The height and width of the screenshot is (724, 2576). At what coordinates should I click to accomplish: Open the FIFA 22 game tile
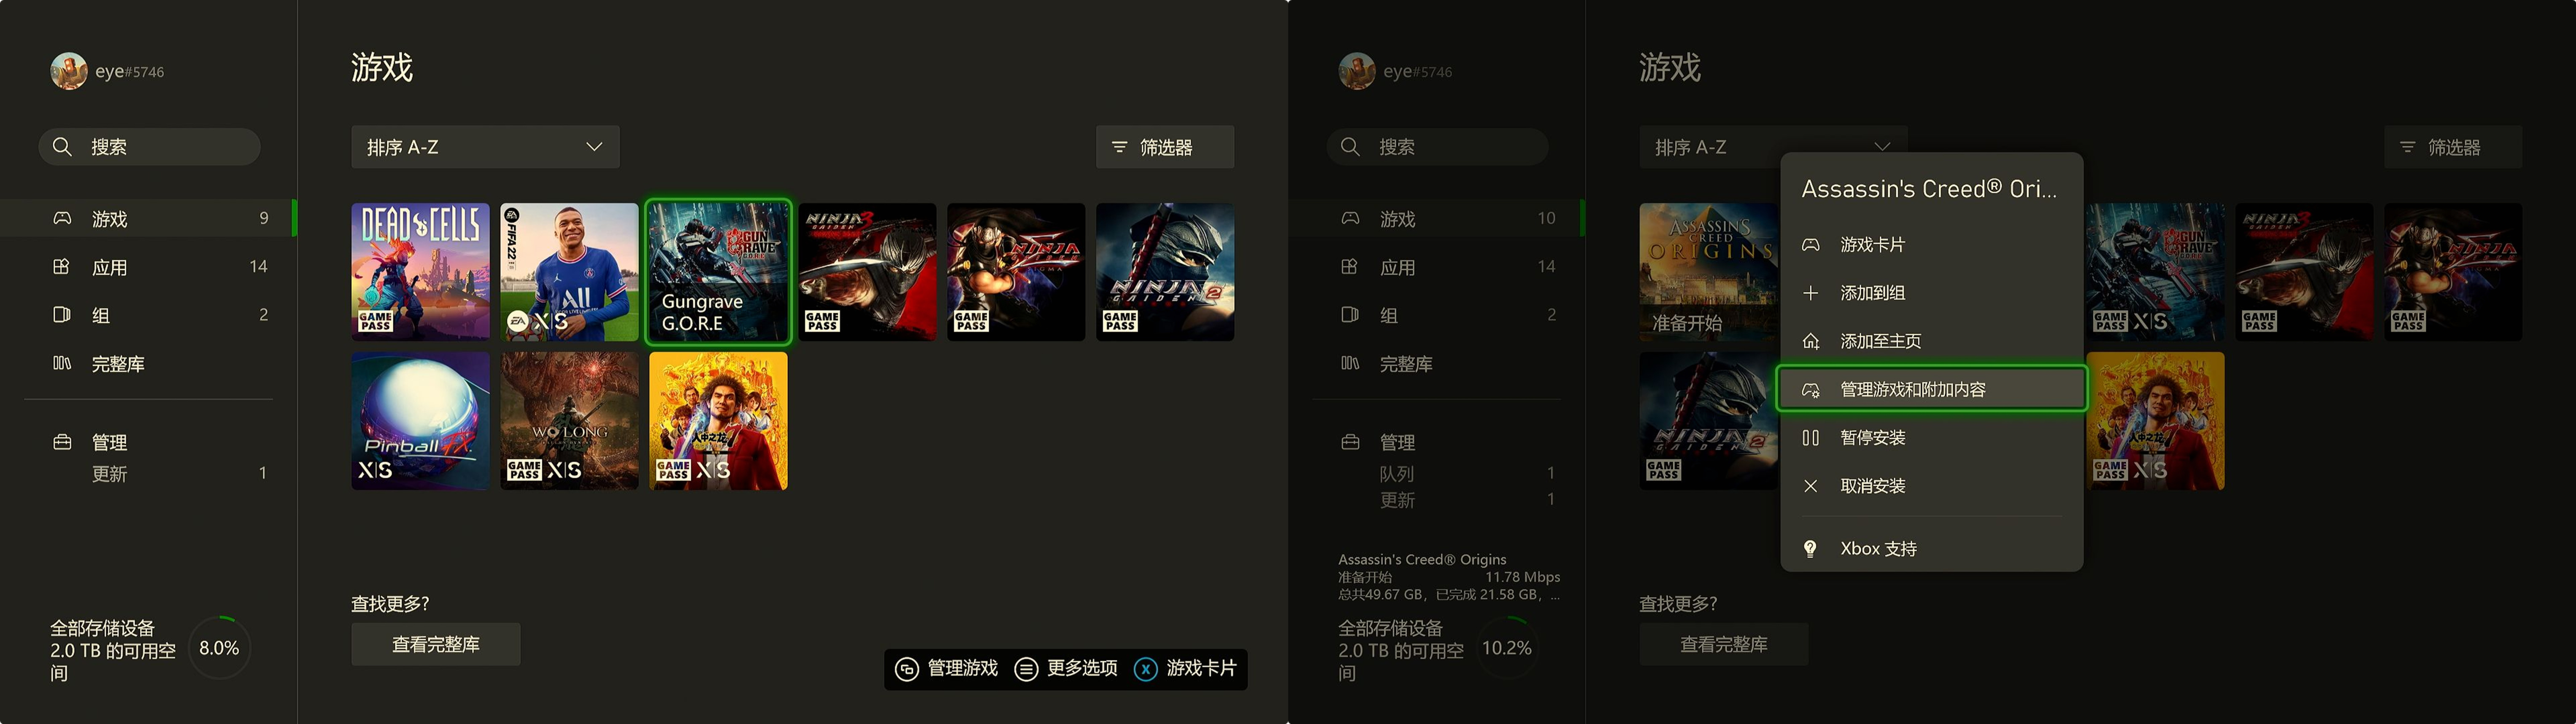pos(569,272)
